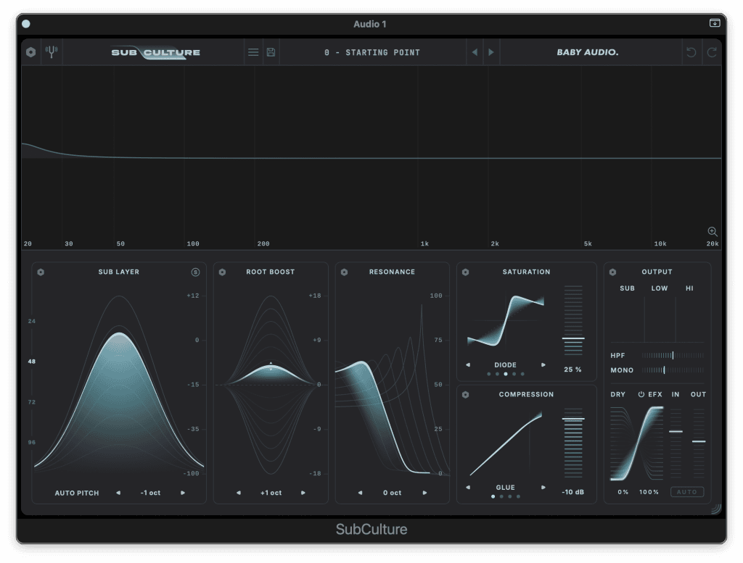The height and width of the screenshot is (563, 743).
Task: Open the preset list menu icon
Action: tap(253, 52)
